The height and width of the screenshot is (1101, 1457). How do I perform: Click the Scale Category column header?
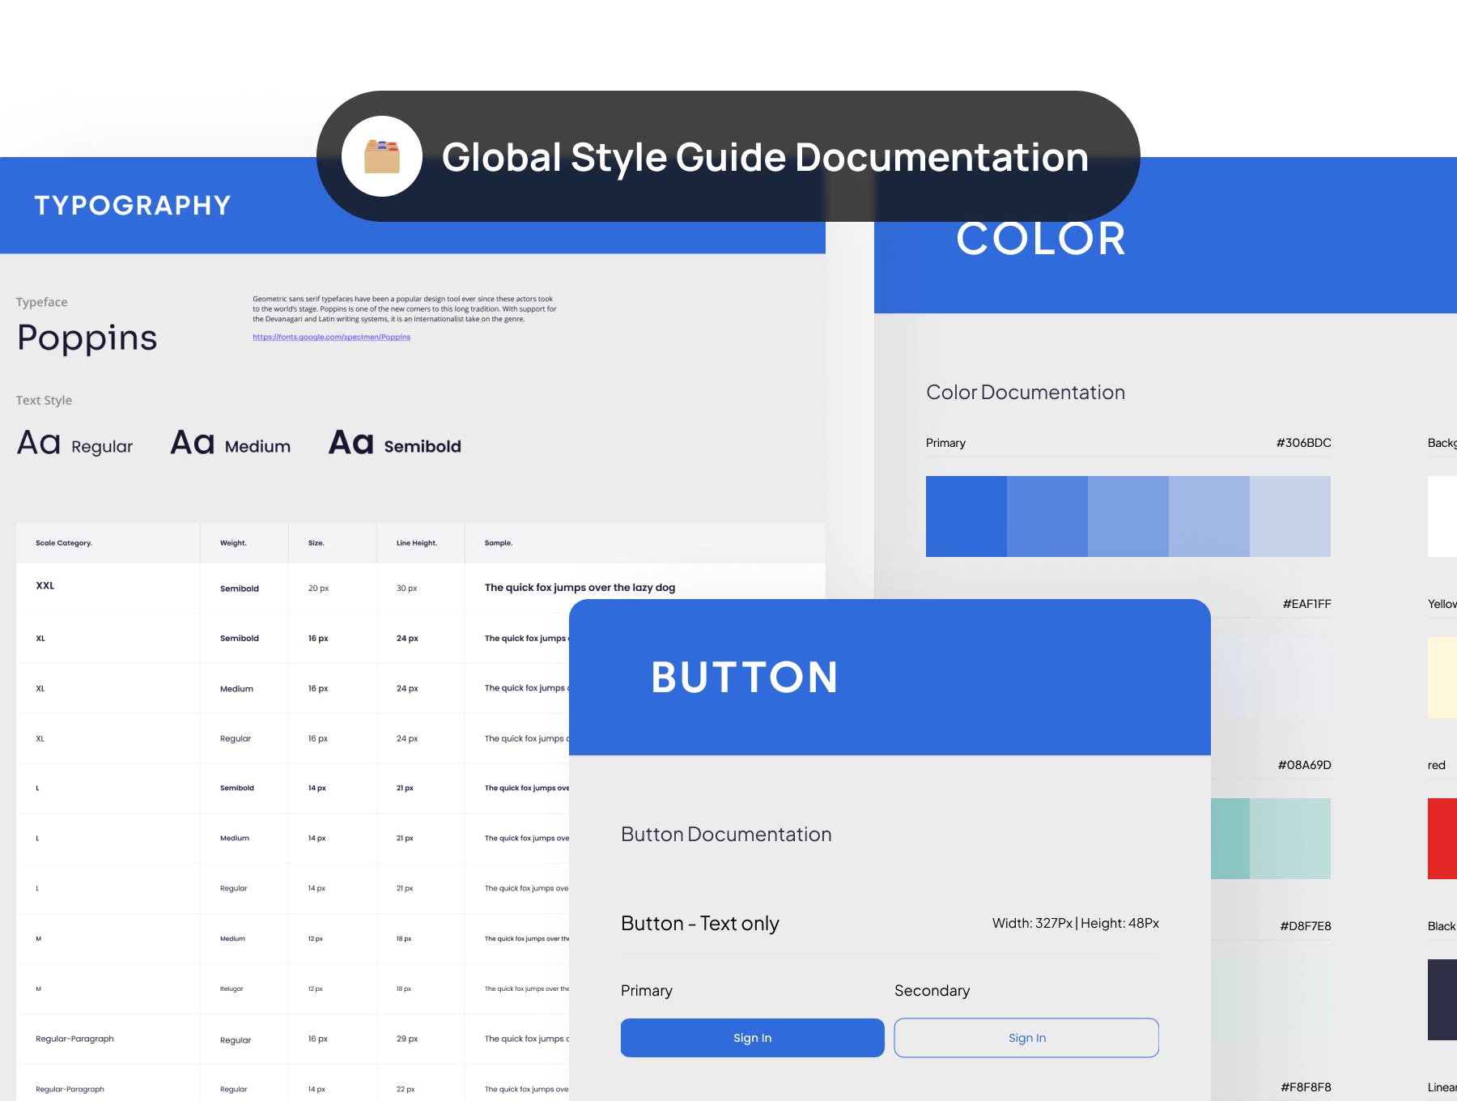point(64,543)
